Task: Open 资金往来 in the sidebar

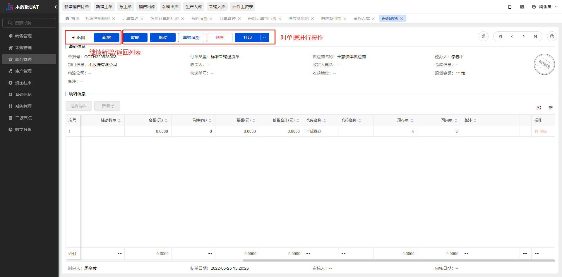Action: [x=29, y=83]
